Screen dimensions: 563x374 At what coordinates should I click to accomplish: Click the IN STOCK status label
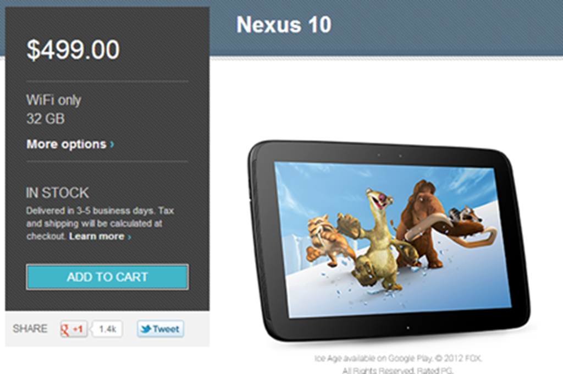click(x=57, y=193)
